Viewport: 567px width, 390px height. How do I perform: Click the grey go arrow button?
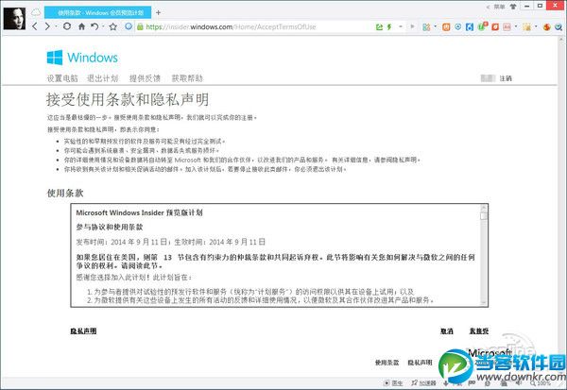pos(412,26)
